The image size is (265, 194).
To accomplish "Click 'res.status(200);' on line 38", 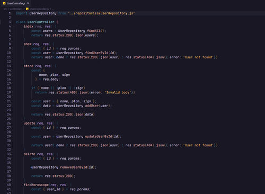I will 60,176.
